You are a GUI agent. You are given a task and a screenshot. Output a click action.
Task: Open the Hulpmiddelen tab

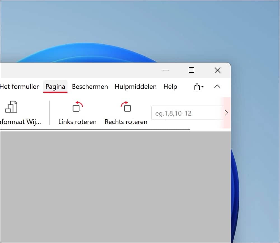(x=136, y=87)
